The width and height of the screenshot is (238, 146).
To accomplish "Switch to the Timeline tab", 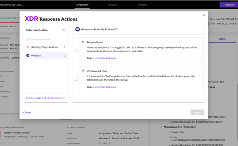I will [143, 5].
